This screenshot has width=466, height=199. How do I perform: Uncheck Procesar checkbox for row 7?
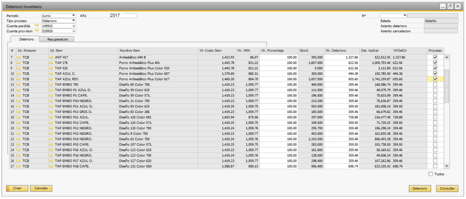pos(435,57)
